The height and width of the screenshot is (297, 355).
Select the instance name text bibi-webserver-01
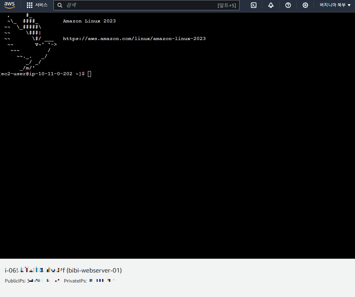tap(94, 270)
